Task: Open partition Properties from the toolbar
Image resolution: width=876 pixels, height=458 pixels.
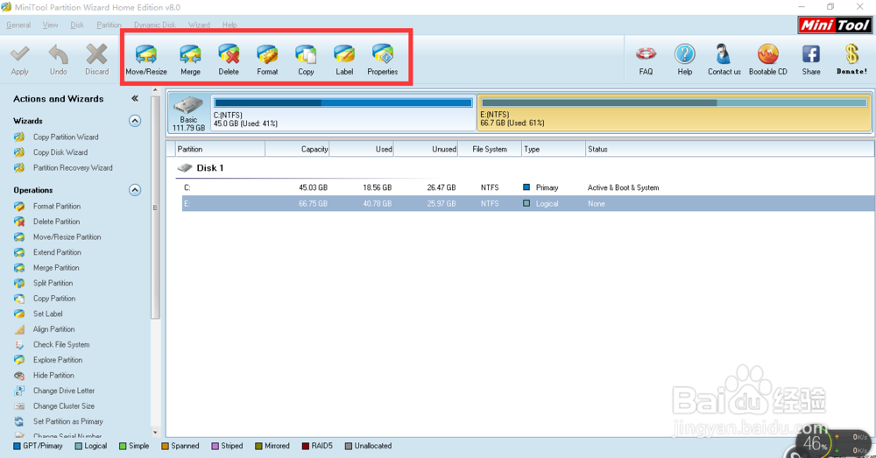Action: 383,54
